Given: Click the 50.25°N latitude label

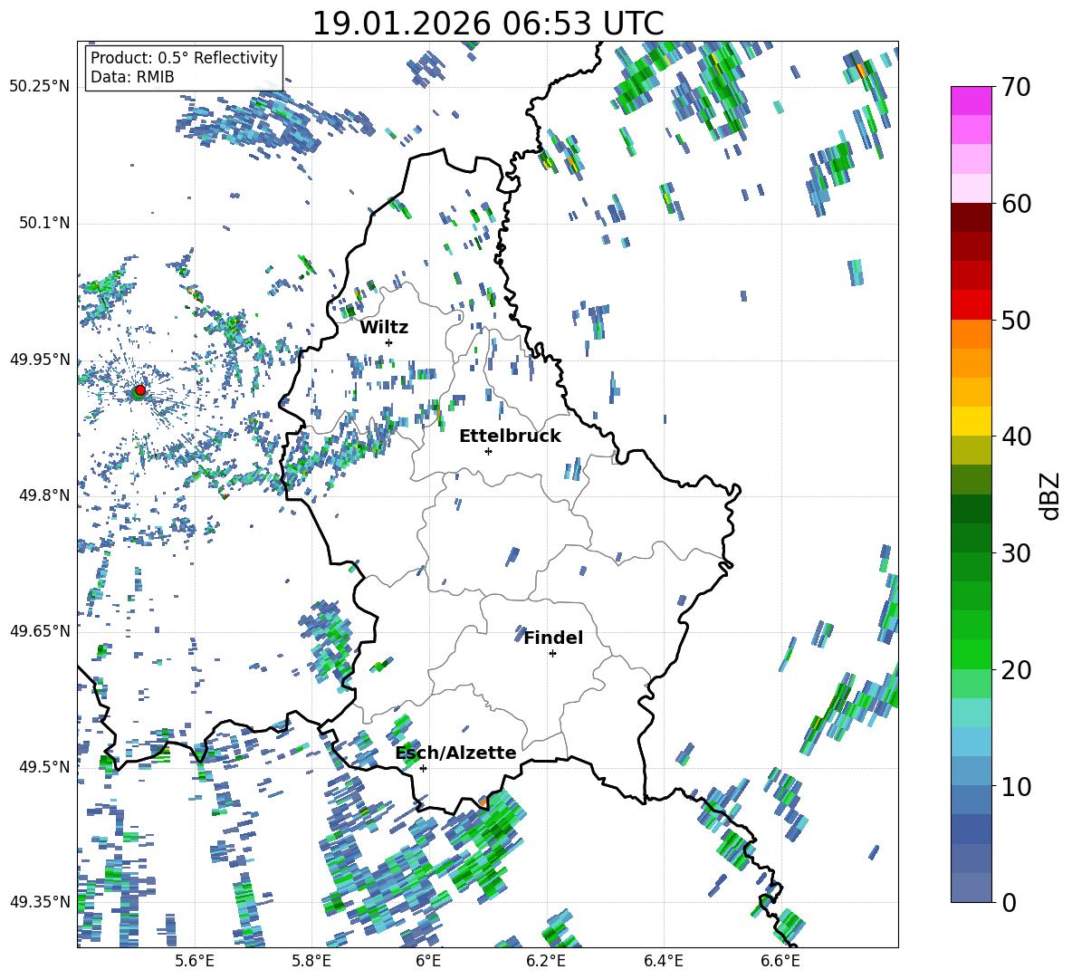Looking at the screenshot, I should click(x=40, y=87).
